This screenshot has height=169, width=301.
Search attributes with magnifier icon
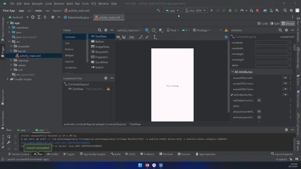click(280, 30)
